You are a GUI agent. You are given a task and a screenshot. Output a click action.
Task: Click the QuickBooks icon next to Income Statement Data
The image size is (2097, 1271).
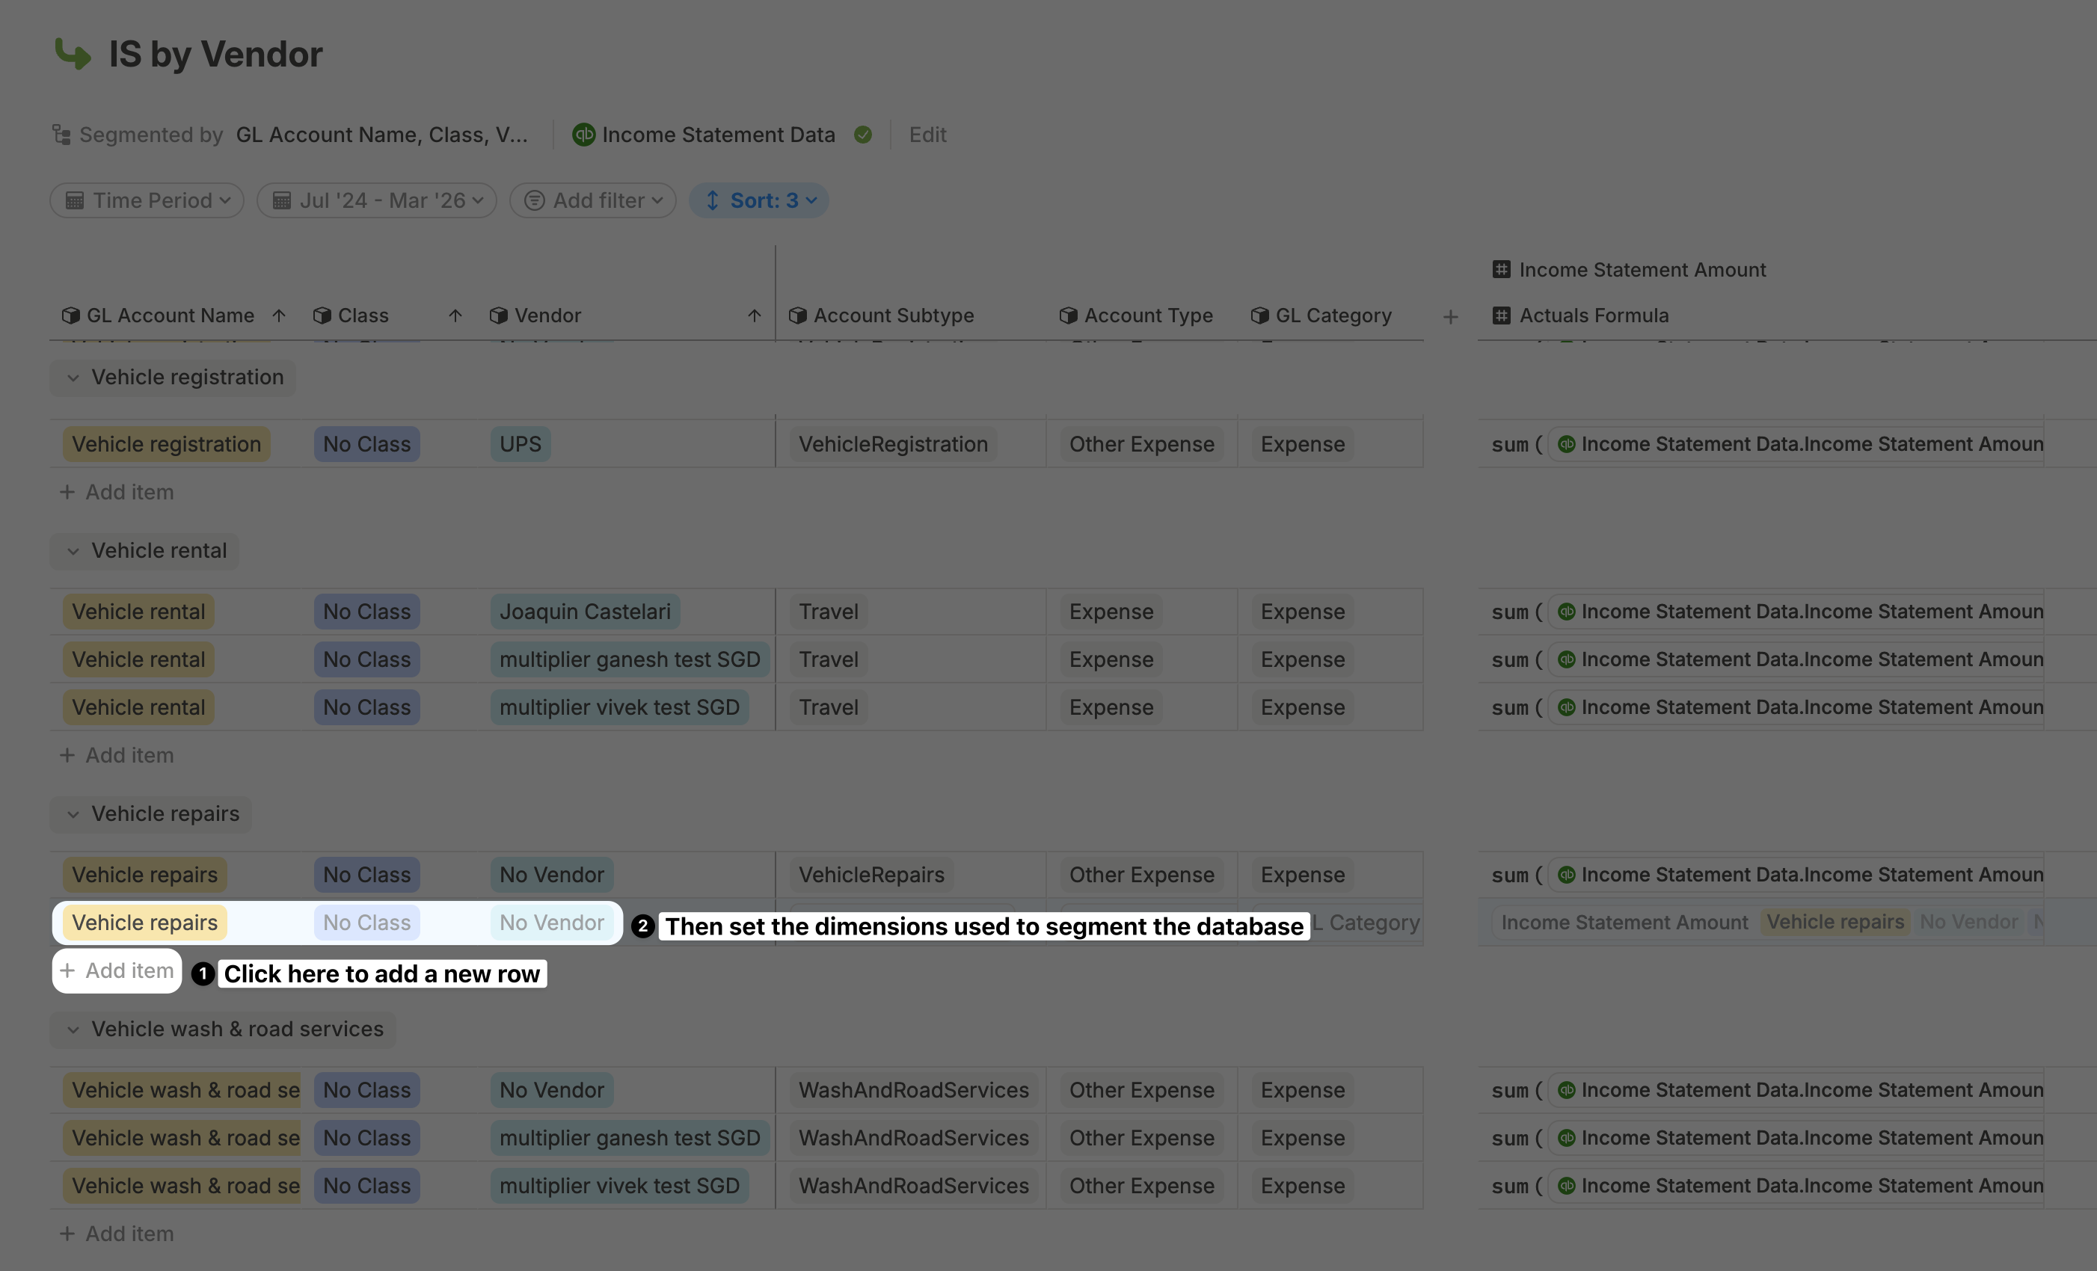click(x=584, y=135)
